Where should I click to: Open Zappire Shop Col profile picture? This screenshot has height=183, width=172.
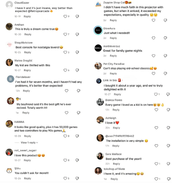pos(98,5)
